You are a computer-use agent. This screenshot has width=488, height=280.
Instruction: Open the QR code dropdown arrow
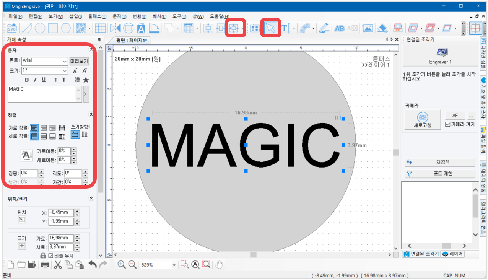click(x=89, y=28)
